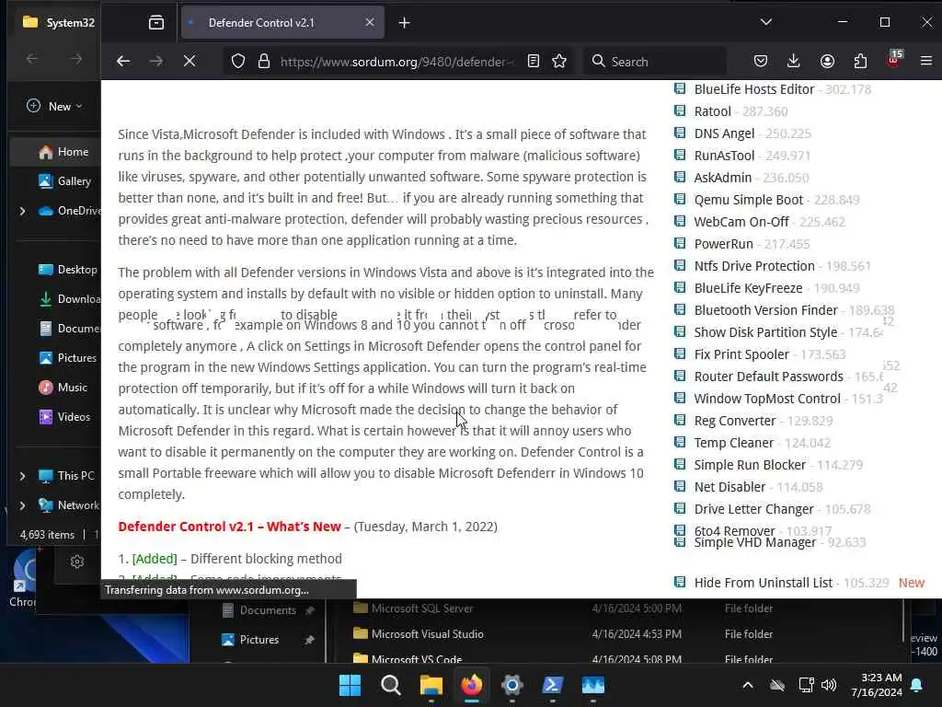This screenshot has width=942, height=707.
Task: Open WebCam On-Off link
Action: pyautogui.click(x=741, y=222)
